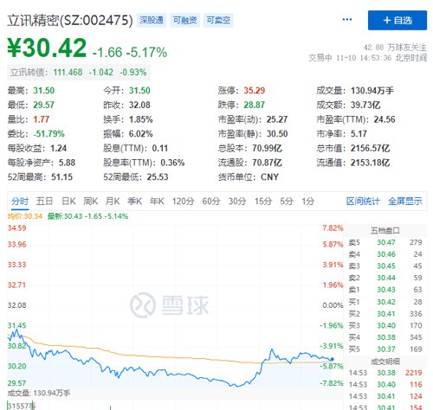Viewport: 433px width, 410px height.
Task: Click the latest price dot on chart
Action: coord(332,359)
